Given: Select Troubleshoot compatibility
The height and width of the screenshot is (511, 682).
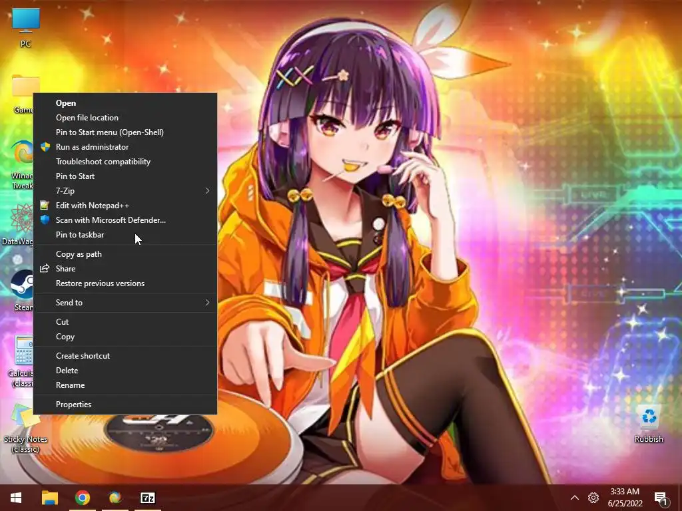Looking at the screenshot, I should coord(125,162).
